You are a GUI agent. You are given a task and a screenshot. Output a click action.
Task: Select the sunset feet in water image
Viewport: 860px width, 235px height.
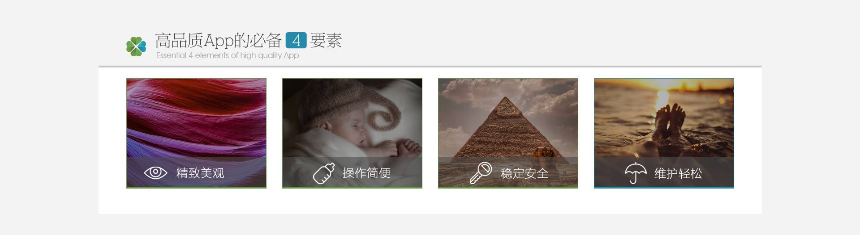664,118
